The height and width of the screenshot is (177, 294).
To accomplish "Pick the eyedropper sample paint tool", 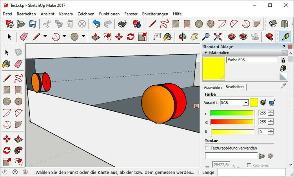I will 283,86.
